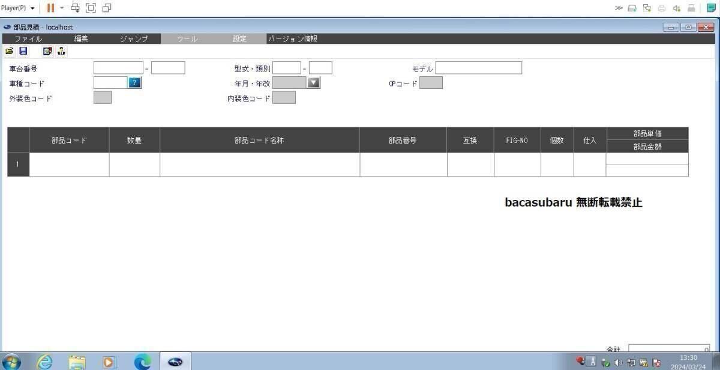Click the person user toolbar icon
This screenshot has height=370, width=720.
point(61,52)
